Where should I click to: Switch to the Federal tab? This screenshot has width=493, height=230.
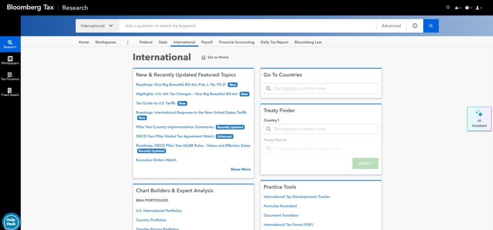tap(145, 42)
